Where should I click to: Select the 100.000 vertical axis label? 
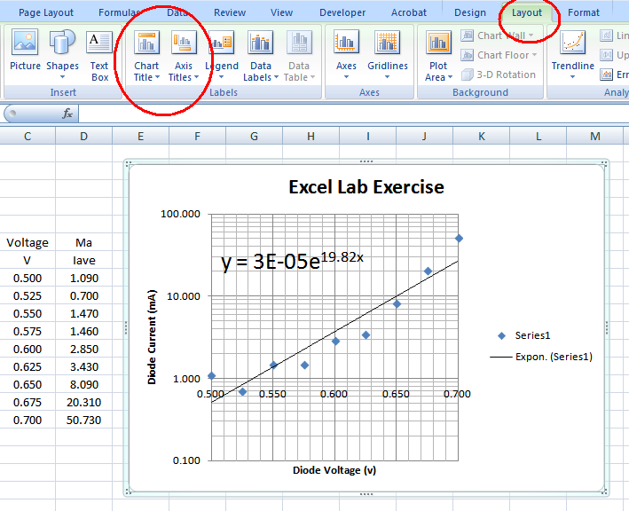(180, 214)
